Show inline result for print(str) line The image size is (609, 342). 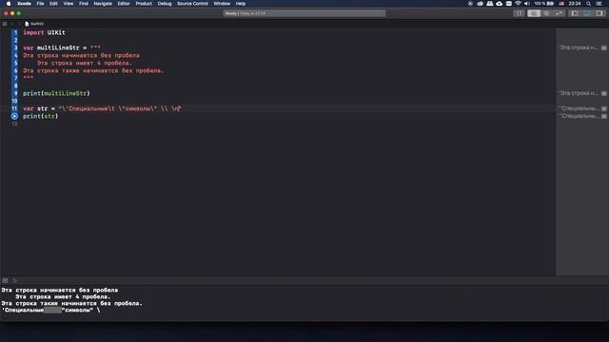click(604, 116)
